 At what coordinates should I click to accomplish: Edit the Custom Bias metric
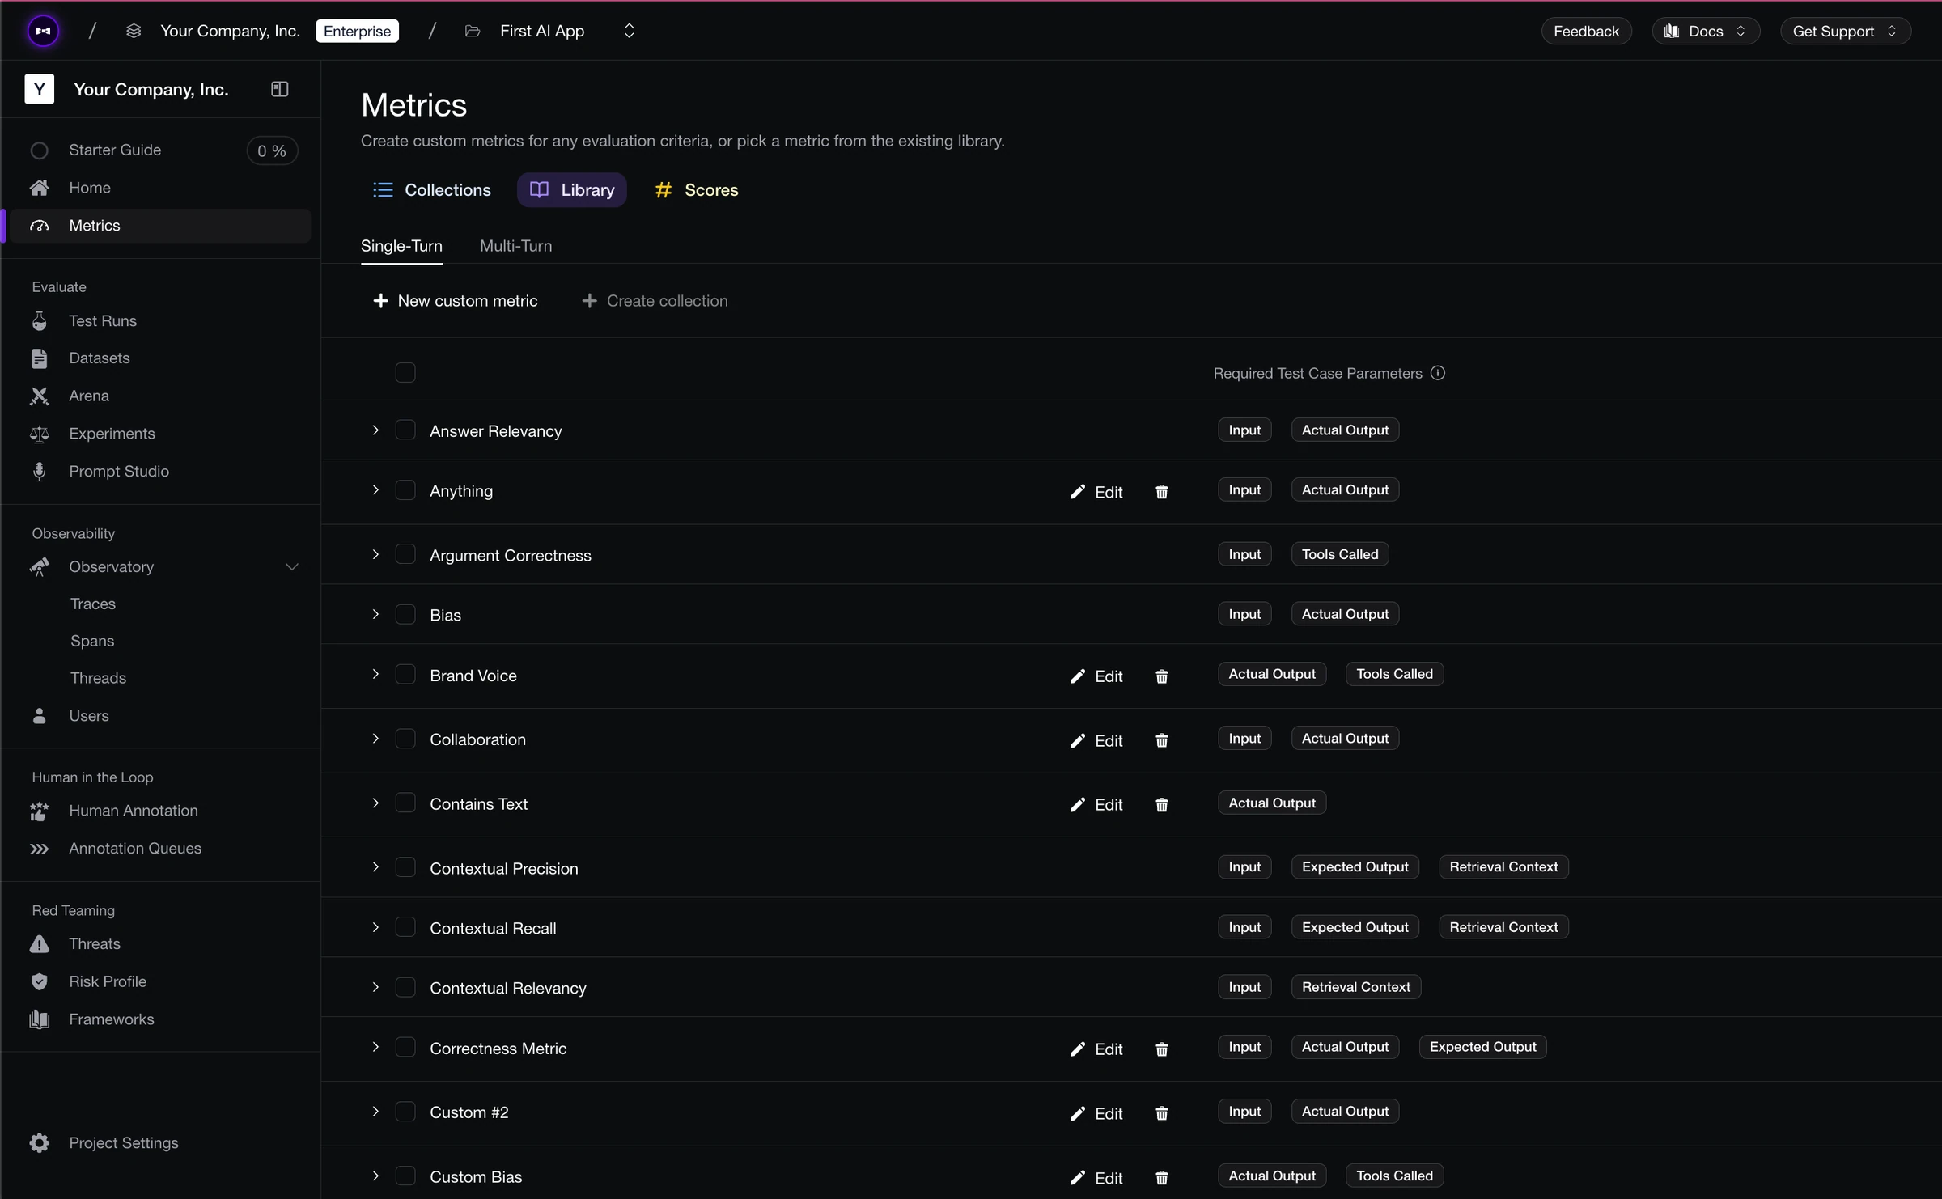[x=1096, y=1178]
